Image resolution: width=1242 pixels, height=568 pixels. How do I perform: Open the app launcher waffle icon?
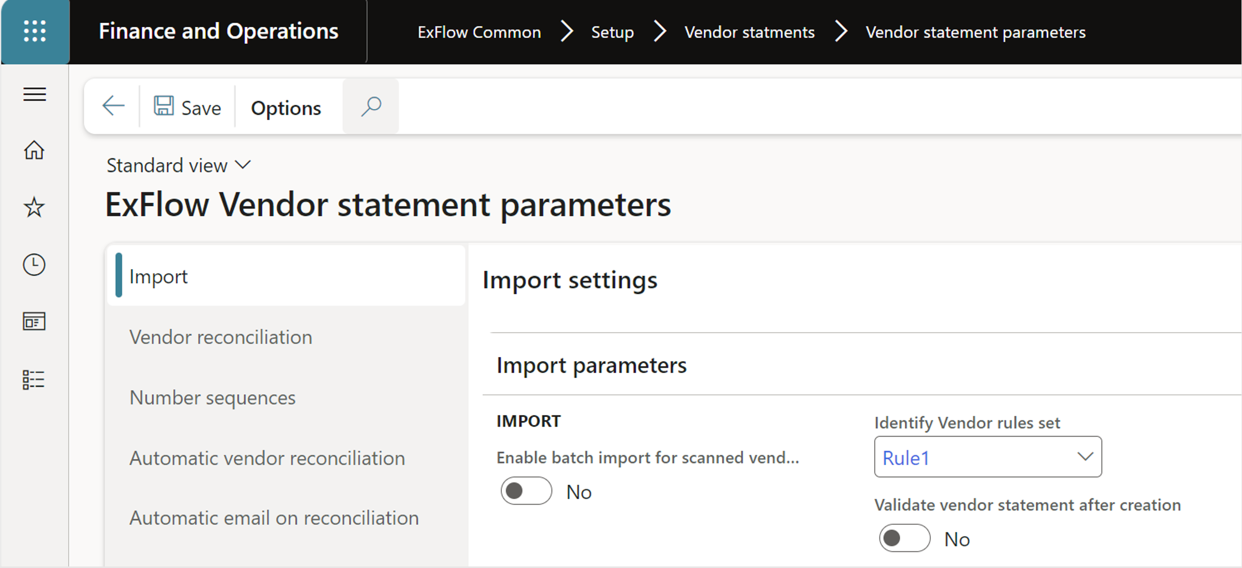(35, 32)
